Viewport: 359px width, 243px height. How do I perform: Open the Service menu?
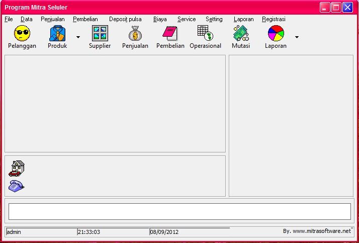(187, 19)
